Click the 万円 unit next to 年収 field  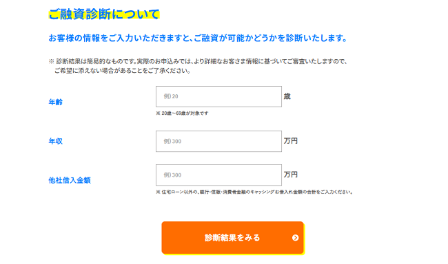[291, 141]
